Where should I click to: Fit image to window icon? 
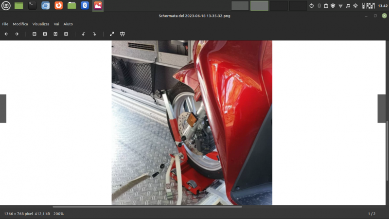click(66, 34)
